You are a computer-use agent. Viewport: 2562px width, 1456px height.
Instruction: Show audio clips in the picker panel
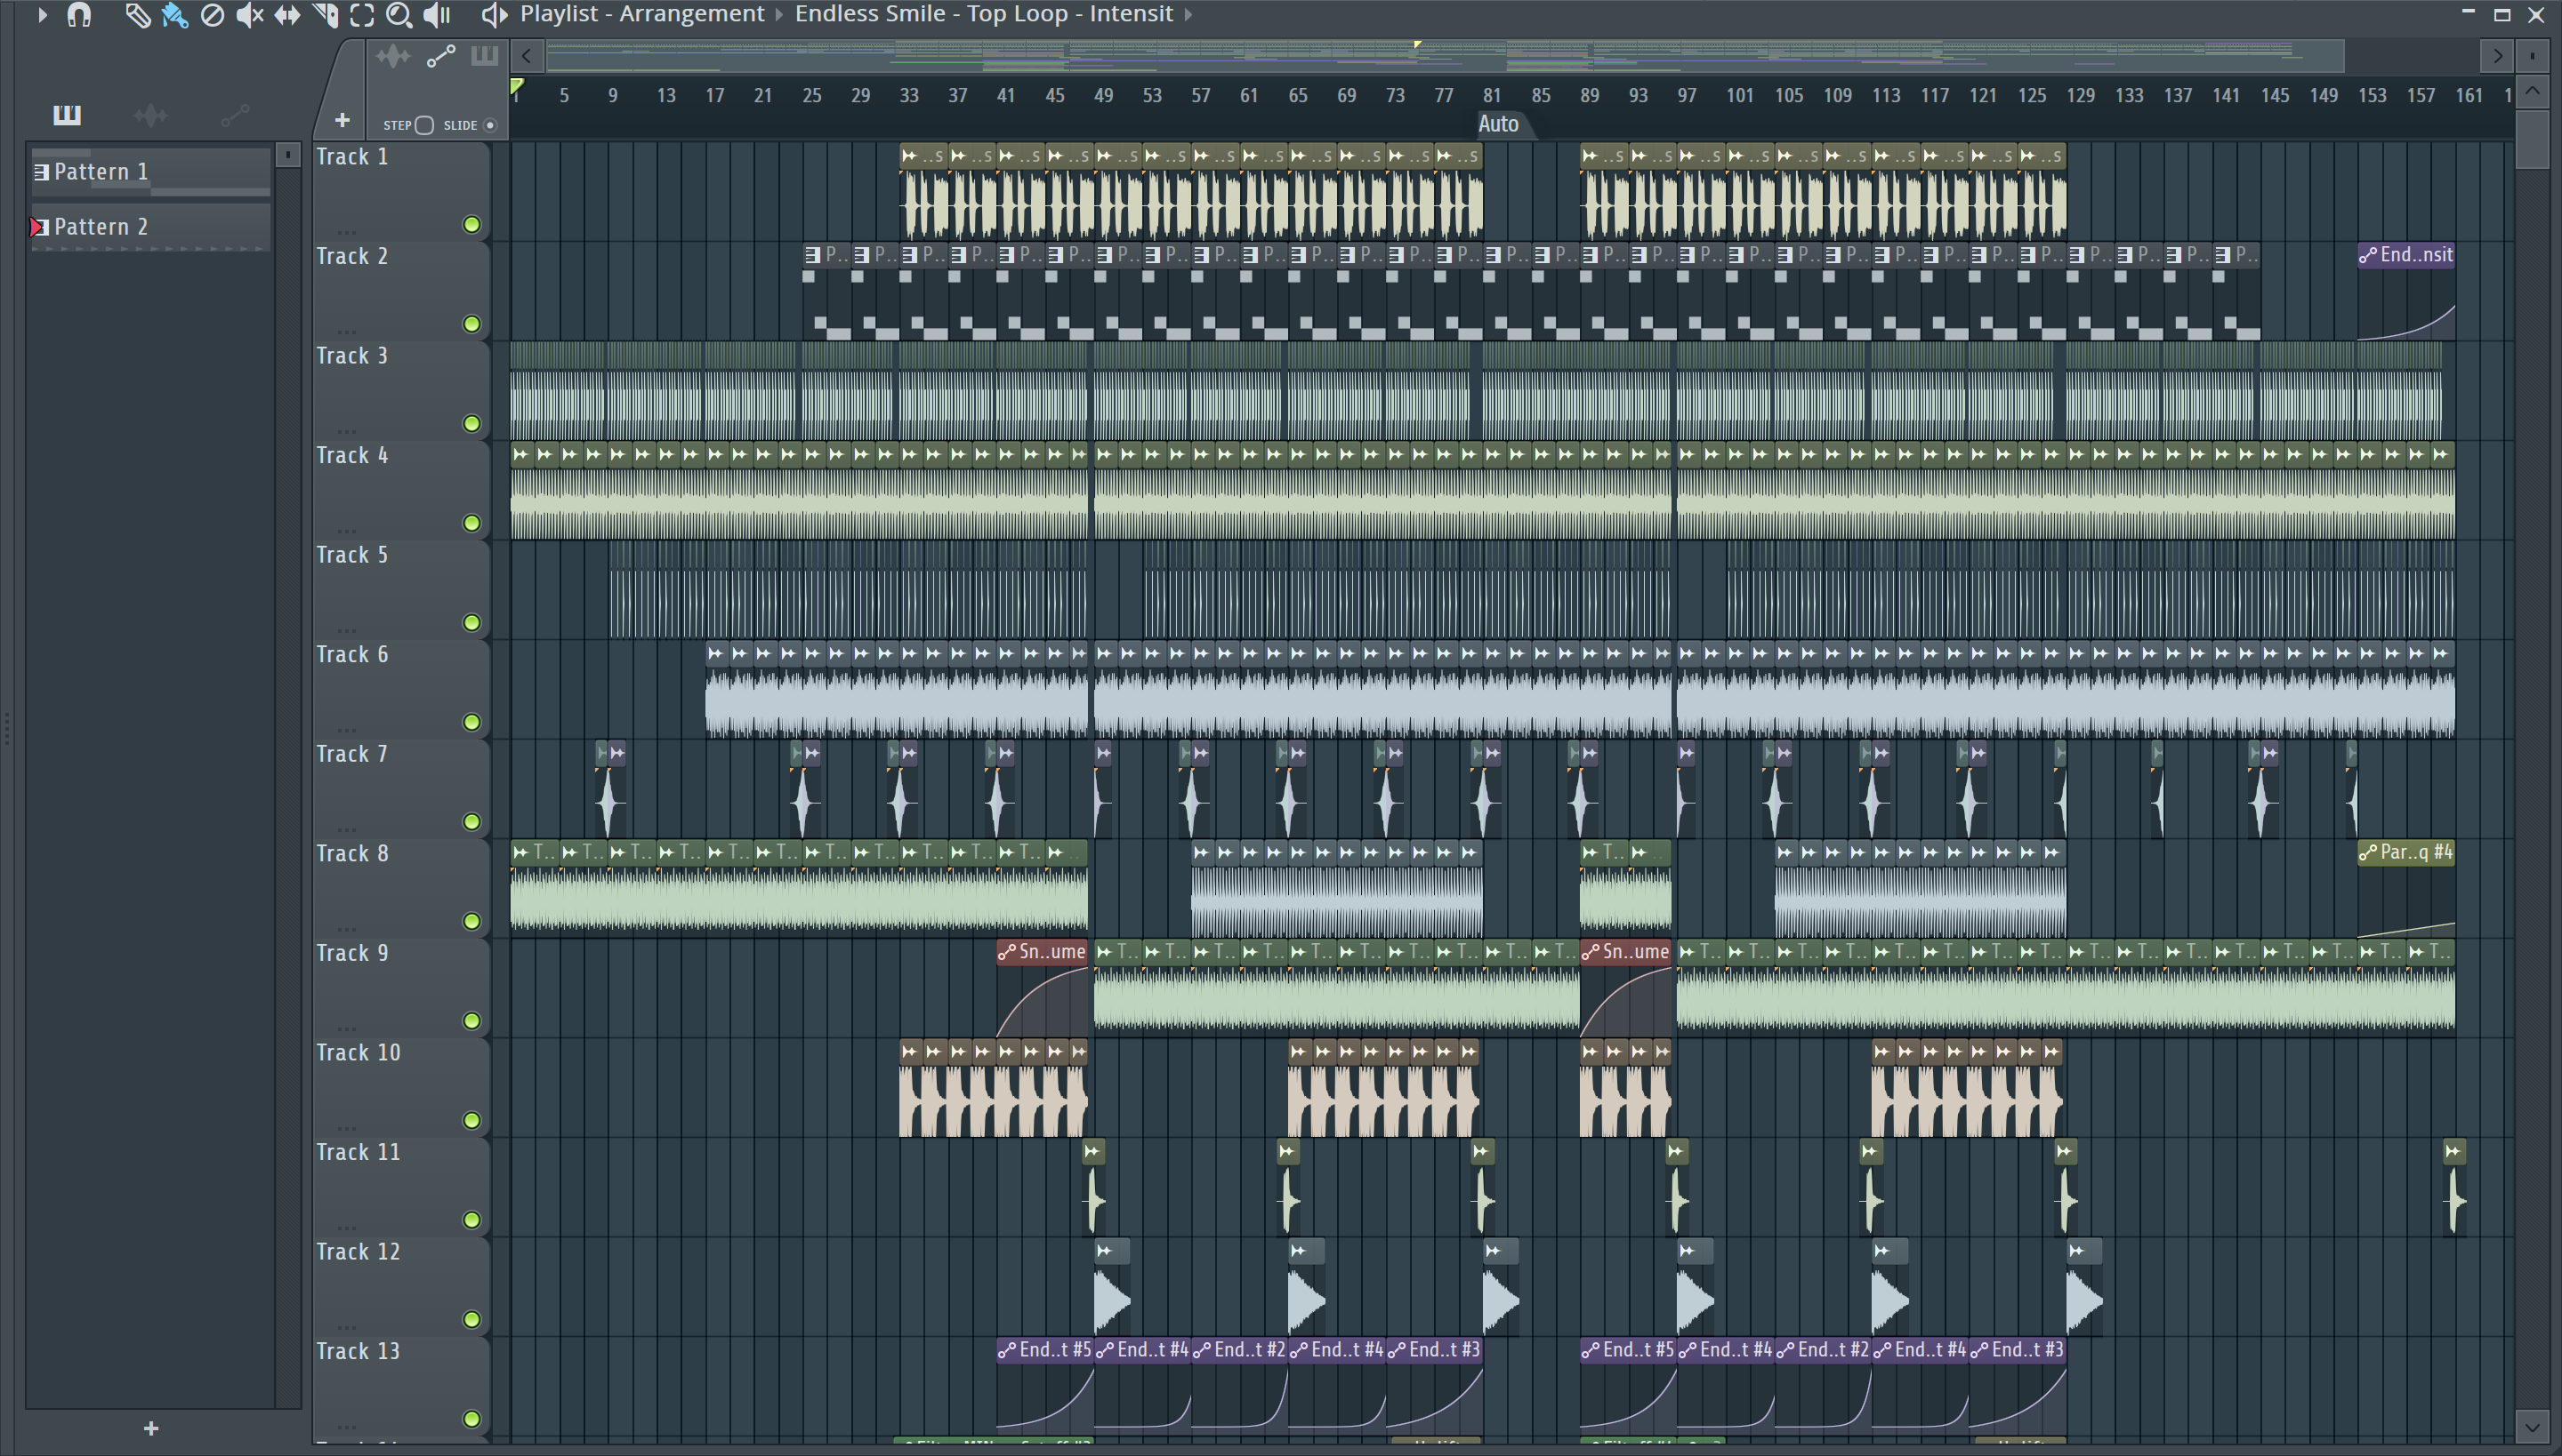click(150, 115)
